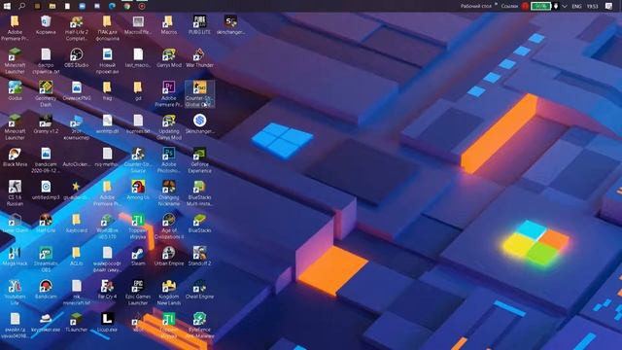This screenshot has height=350, width=622.
Task: Select the WorldBox shortcut icon
Action: (x=107, y=226)
